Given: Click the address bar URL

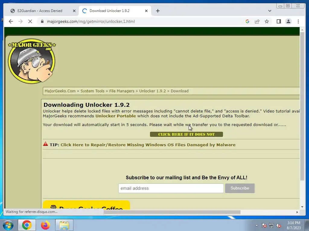Looking at the screenshot, I should coord(91,21).
